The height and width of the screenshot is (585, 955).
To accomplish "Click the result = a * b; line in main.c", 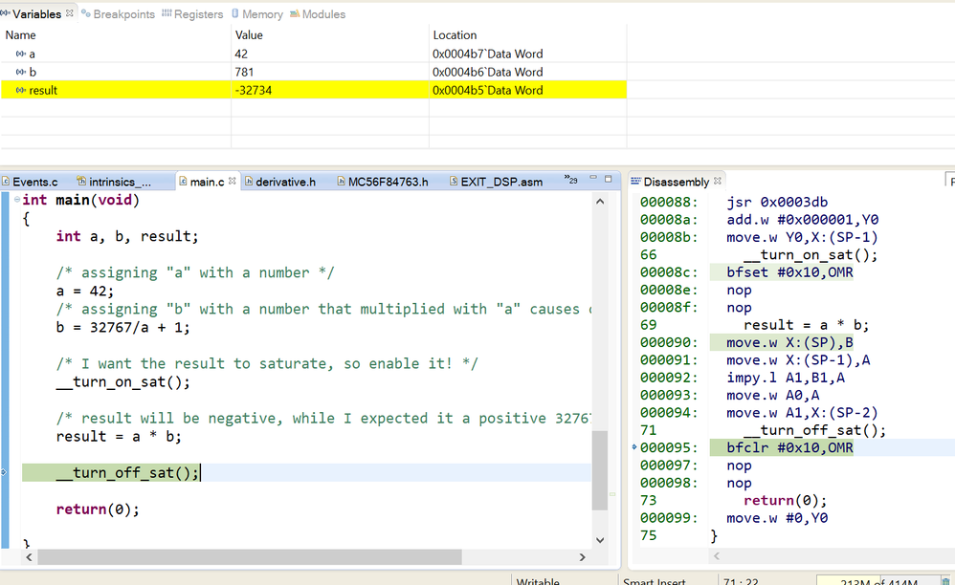I will (x=119, y=437).
